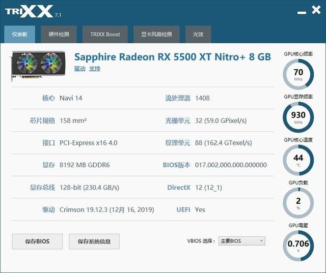Click the 1408 stream processors value
326x273 pixels.
click(202, 98)
